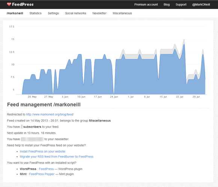The image size is (218, 187).
Task: Click the blurred newsletter subscriber count
Action: point(32,139)
